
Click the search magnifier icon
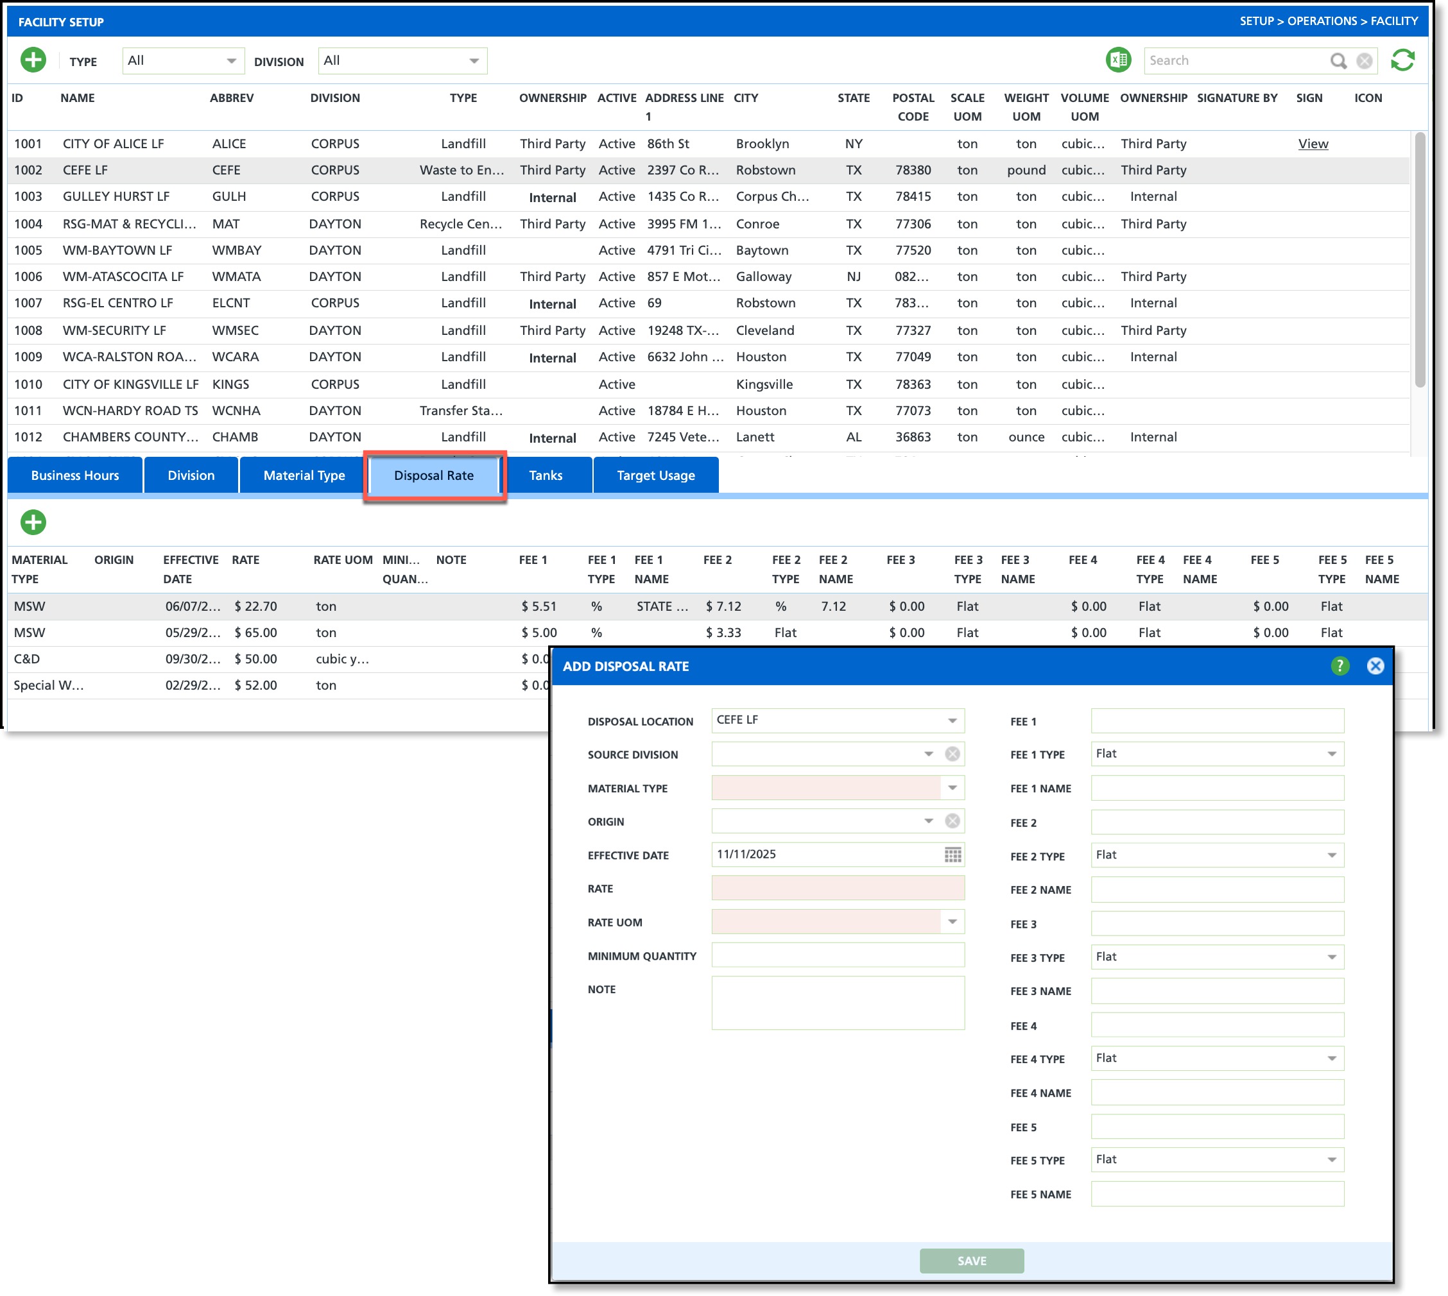tap(1338, 61)
